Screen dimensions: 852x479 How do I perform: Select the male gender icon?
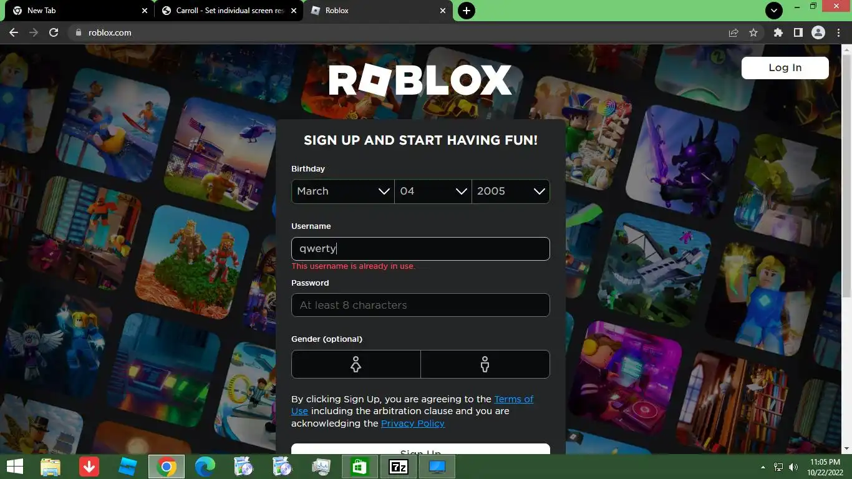click(x=485, y=364)
